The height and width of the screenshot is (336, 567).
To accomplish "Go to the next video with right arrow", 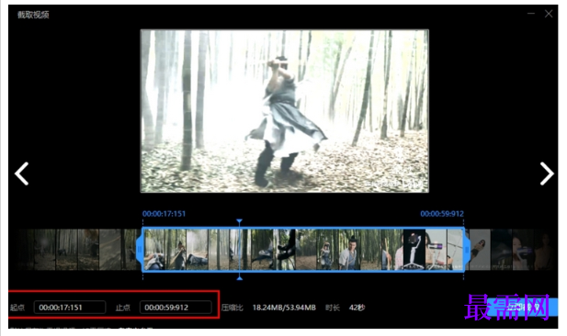I will coord(547,174).
